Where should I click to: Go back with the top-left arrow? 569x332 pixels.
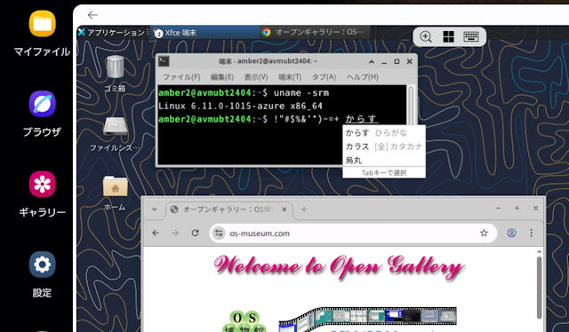point(92,15)
